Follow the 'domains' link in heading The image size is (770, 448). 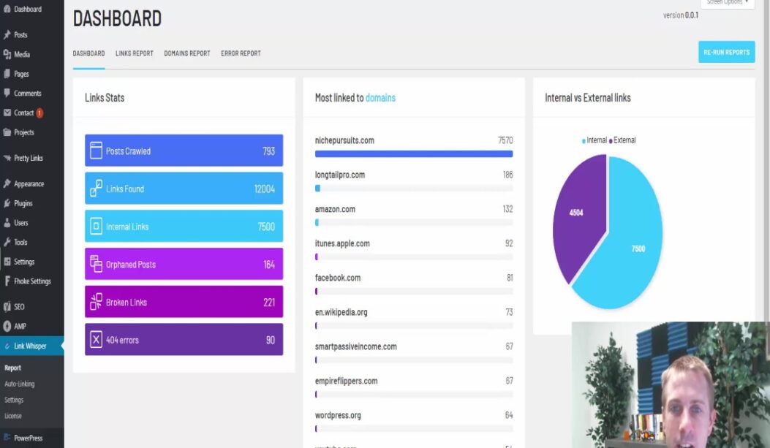380,98
